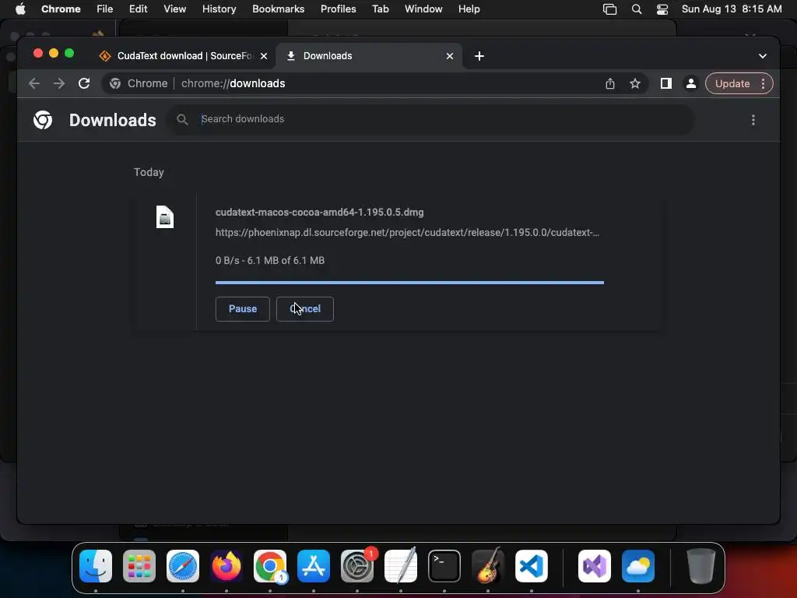Open System Settings from the Dock

coord(357,566)
